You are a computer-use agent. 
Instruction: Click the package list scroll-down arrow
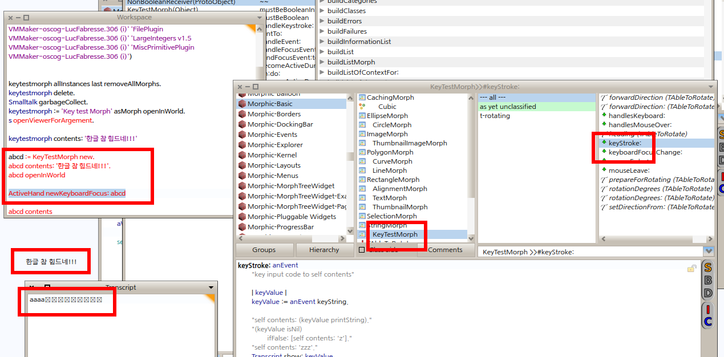tap(350, 232)
